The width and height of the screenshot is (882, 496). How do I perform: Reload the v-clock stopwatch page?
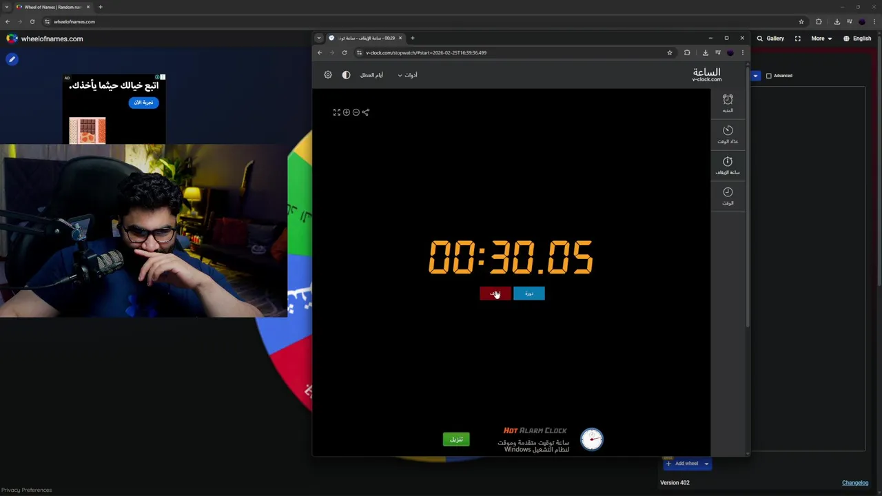coord(345,52)
